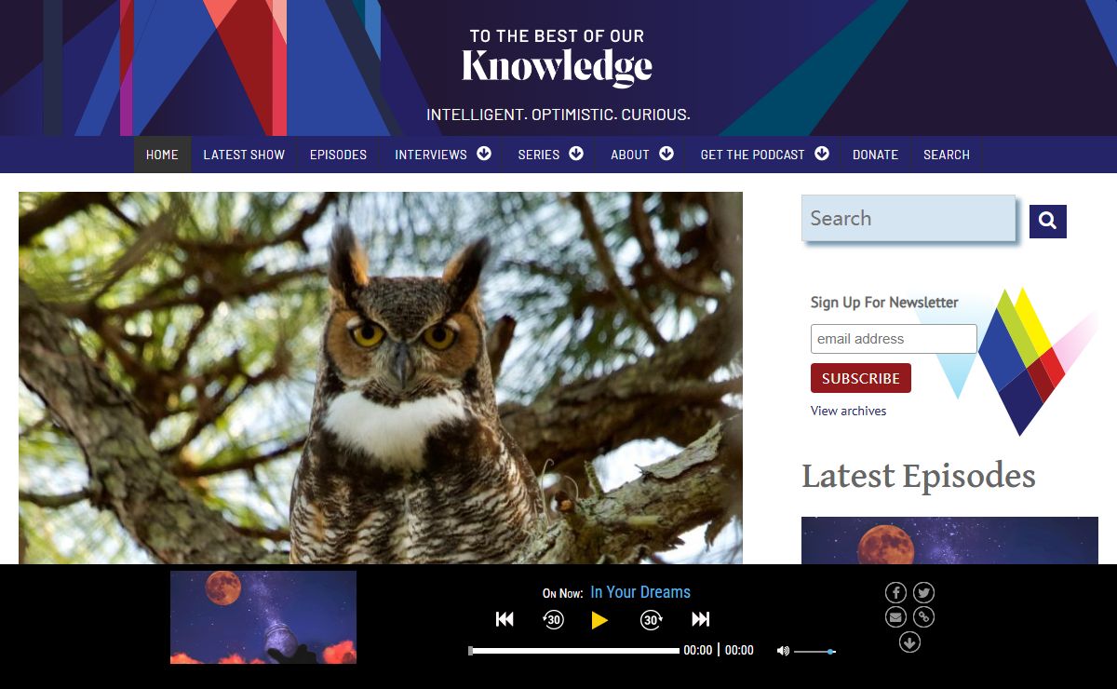Open the Interviews nav link

pyautogui.click(x=431, y=155)
